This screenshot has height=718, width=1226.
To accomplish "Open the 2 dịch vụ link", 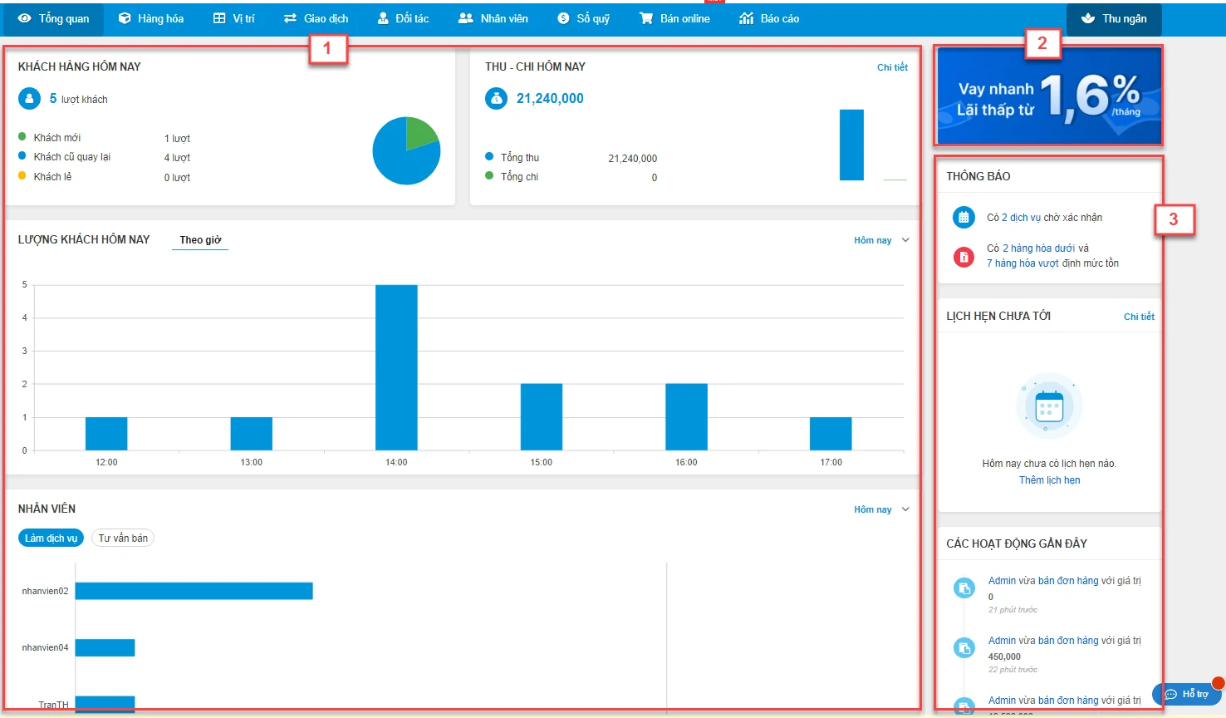I will (x=1021, y=218).
